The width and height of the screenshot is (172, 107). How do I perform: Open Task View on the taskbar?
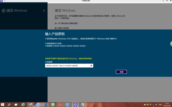point(16,105)
